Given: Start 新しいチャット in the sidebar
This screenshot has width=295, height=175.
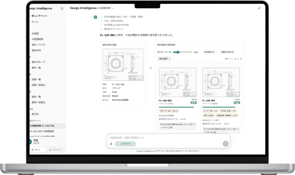Looking at the screenshot, I should [x=39, y=16].
